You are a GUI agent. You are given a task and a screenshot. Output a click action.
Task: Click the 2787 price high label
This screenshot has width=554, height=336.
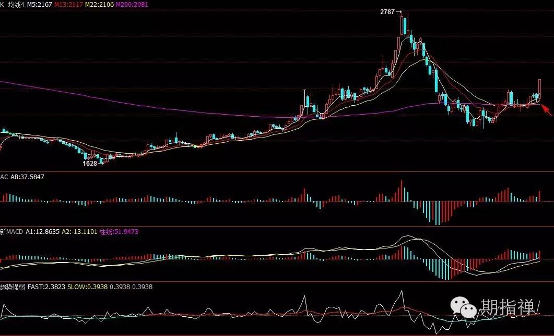coord(387,11)
